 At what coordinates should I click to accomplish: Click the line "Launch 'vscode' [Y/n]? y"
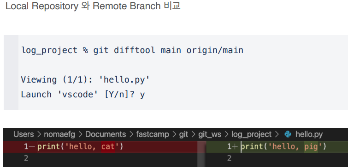(83, 95)
